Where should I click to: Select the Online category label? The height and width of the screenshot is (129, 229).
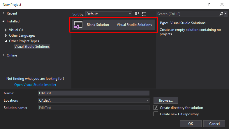(x=12, y=55)
